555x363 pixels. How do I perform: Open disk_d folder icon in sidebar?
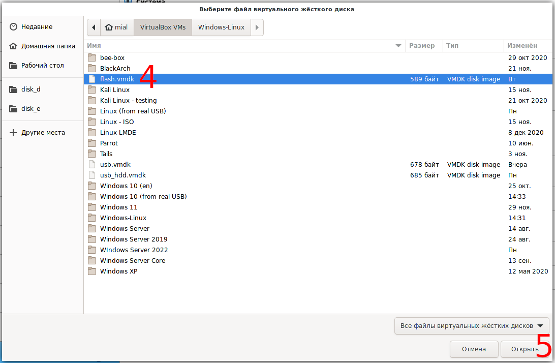[14, 89]
